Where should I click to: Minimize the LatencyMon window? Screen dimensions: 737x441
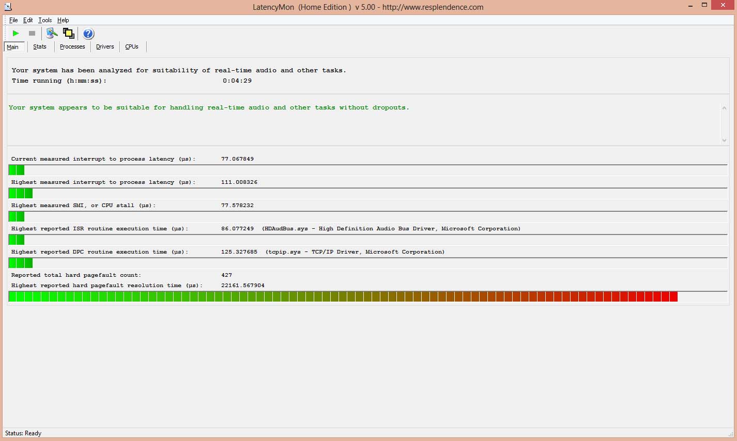(x=691, y=6)
